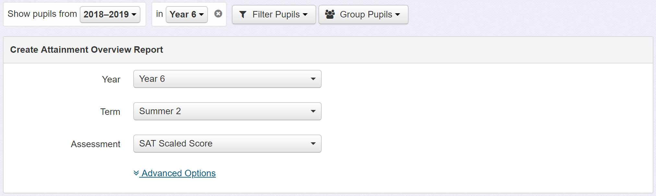This screenshot has width=656, height=196.
Task: Click the caret arrow on Filter Pupils
Action: click(305, 15)
